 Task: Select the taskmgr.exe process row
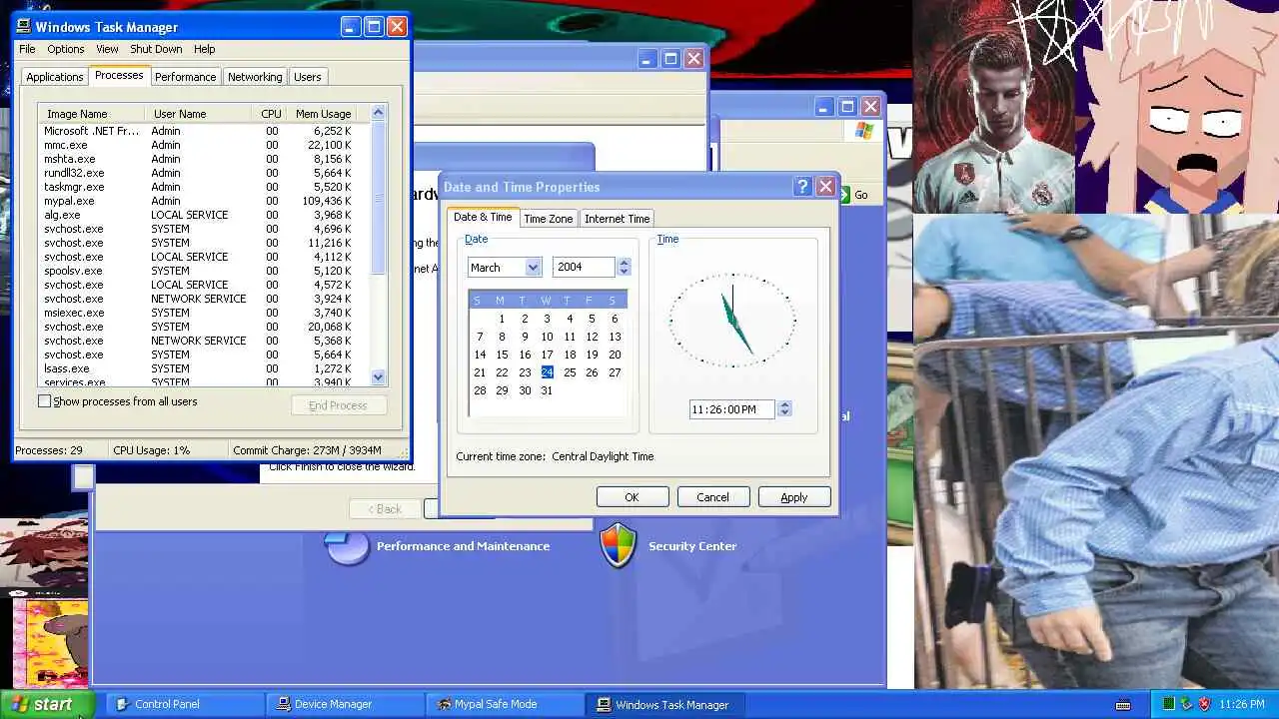(x=204, y=187)
